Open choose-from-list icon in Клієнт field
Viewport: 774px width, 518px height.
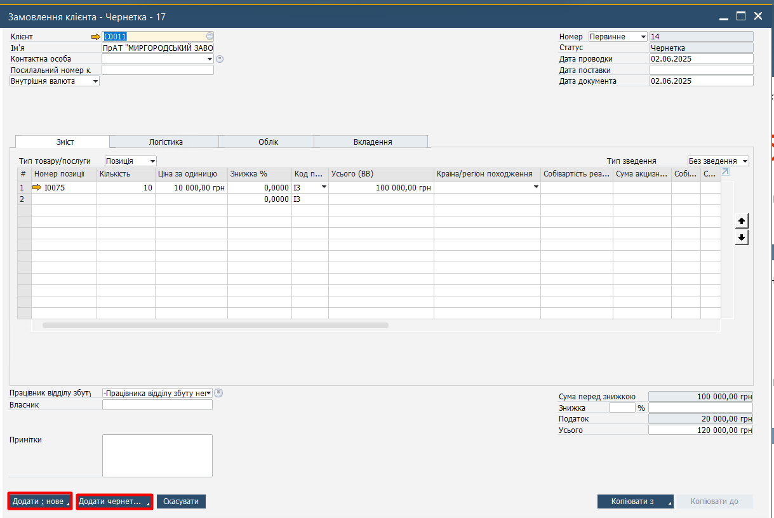210,37
